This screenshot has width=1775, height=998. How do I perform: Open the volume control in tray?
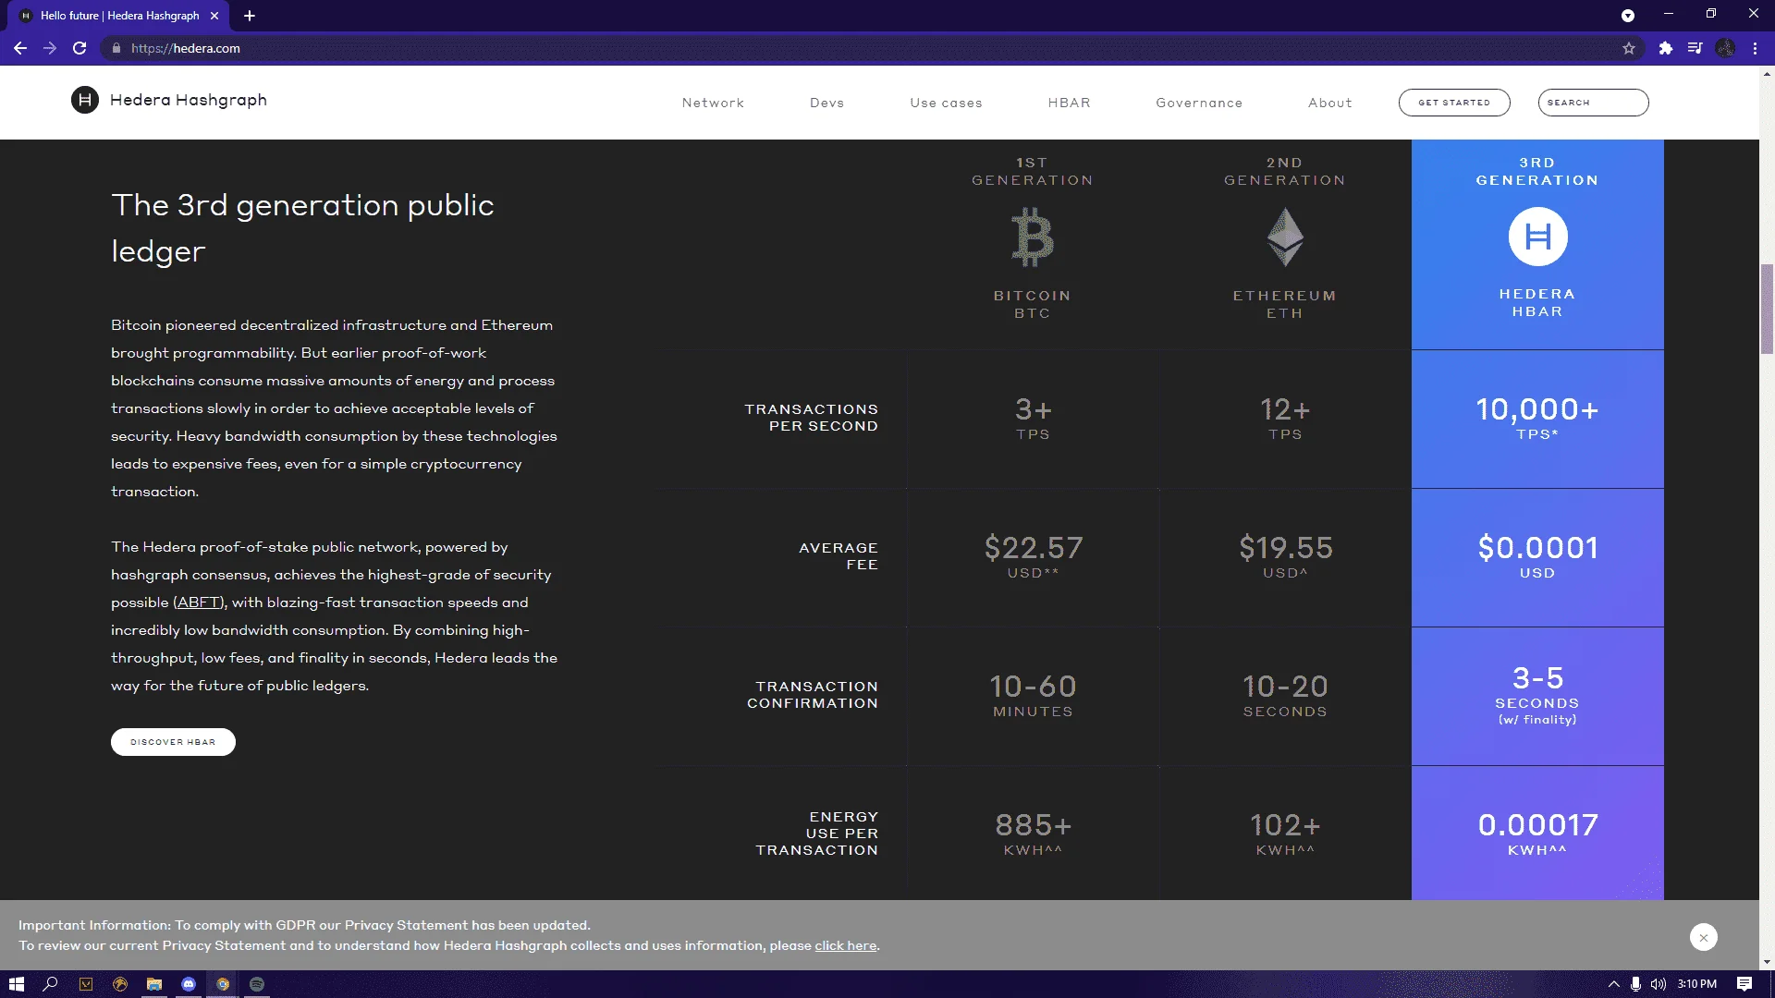[1659, 984]
